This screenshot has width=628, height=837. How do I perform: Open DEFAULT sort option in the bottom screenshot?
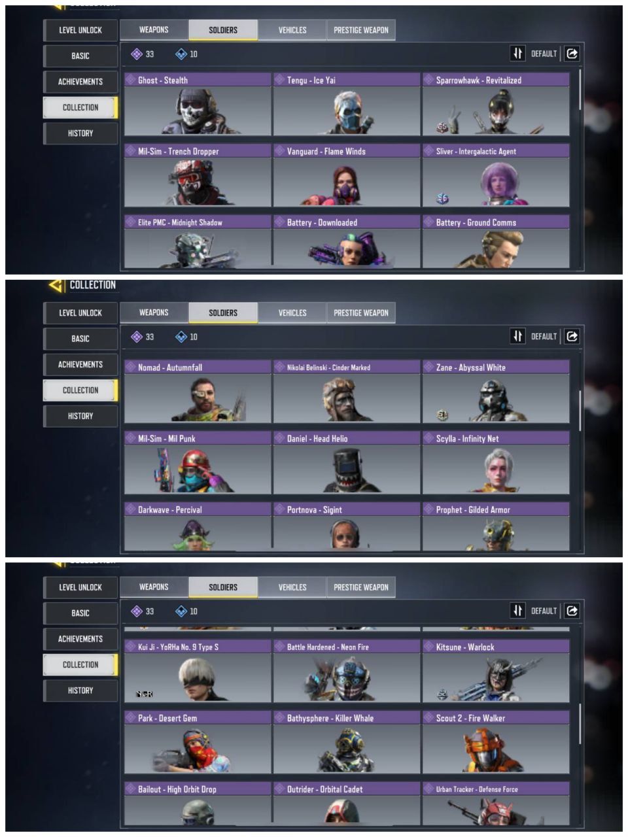pos(544,611)
